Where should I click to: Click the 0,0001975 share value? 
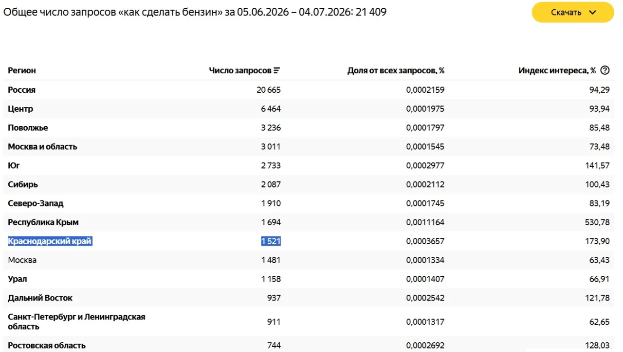point(425,109)
